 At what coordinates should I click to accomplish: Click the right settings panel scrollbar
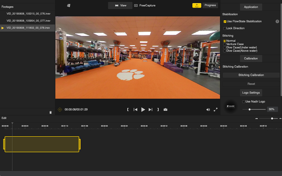[x=281, y=50]
